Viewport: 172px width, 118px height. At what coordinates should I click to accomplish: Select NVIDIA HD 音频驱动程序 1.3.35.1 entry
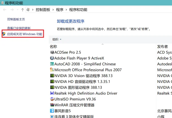tap(82, 82)
